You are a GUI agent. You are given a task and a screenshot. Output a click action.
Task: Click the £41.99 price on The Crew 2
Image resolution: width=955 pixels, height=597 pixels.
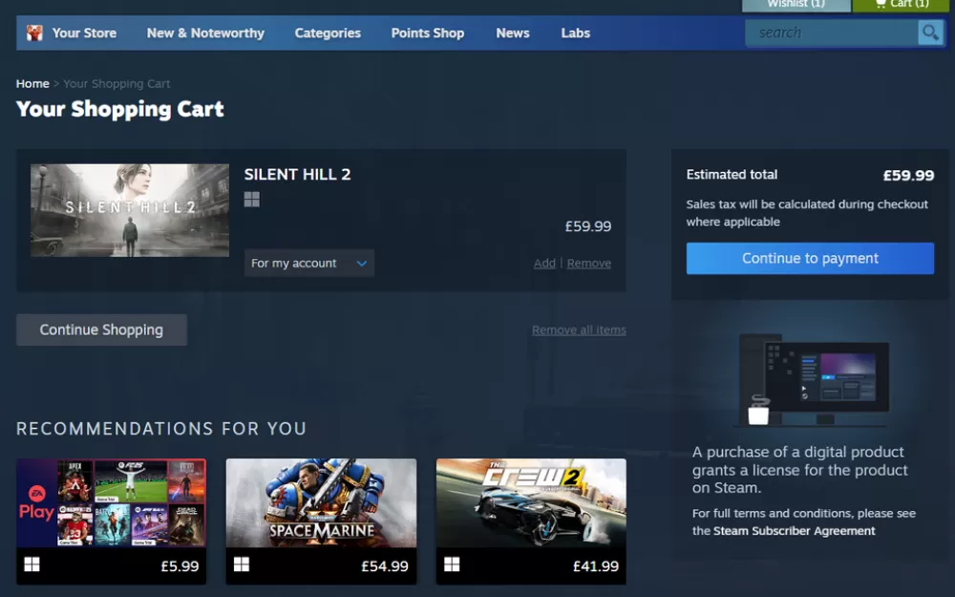596,565
